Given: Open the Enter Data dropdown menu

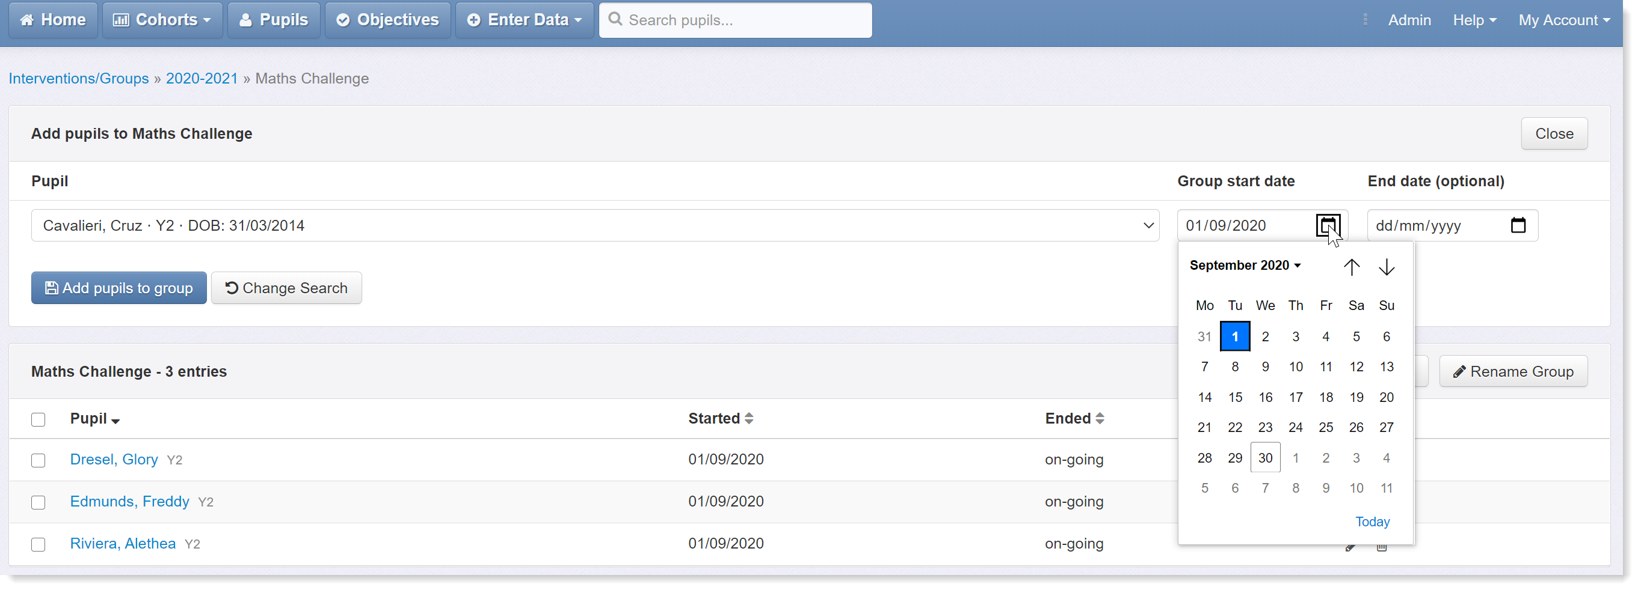Looking at the screenshot, I should (524, 20).
